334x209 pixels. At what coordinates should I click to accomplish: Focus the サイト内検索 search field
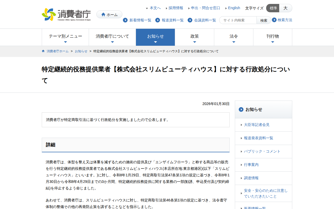pos(238,20)
